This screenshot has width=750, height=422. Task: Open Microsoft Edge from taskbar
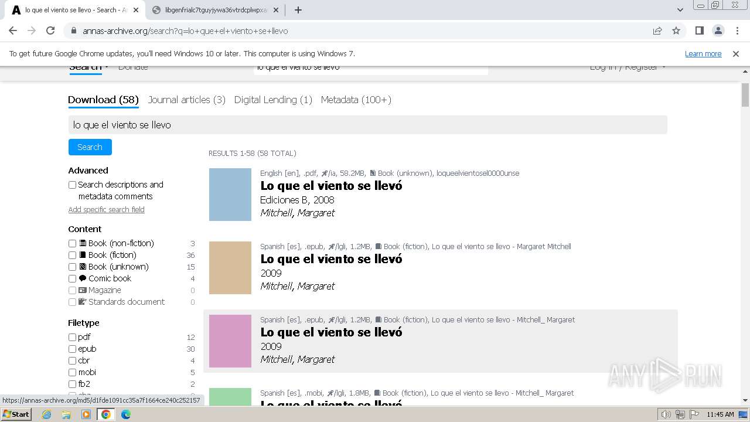pos(125,414)
